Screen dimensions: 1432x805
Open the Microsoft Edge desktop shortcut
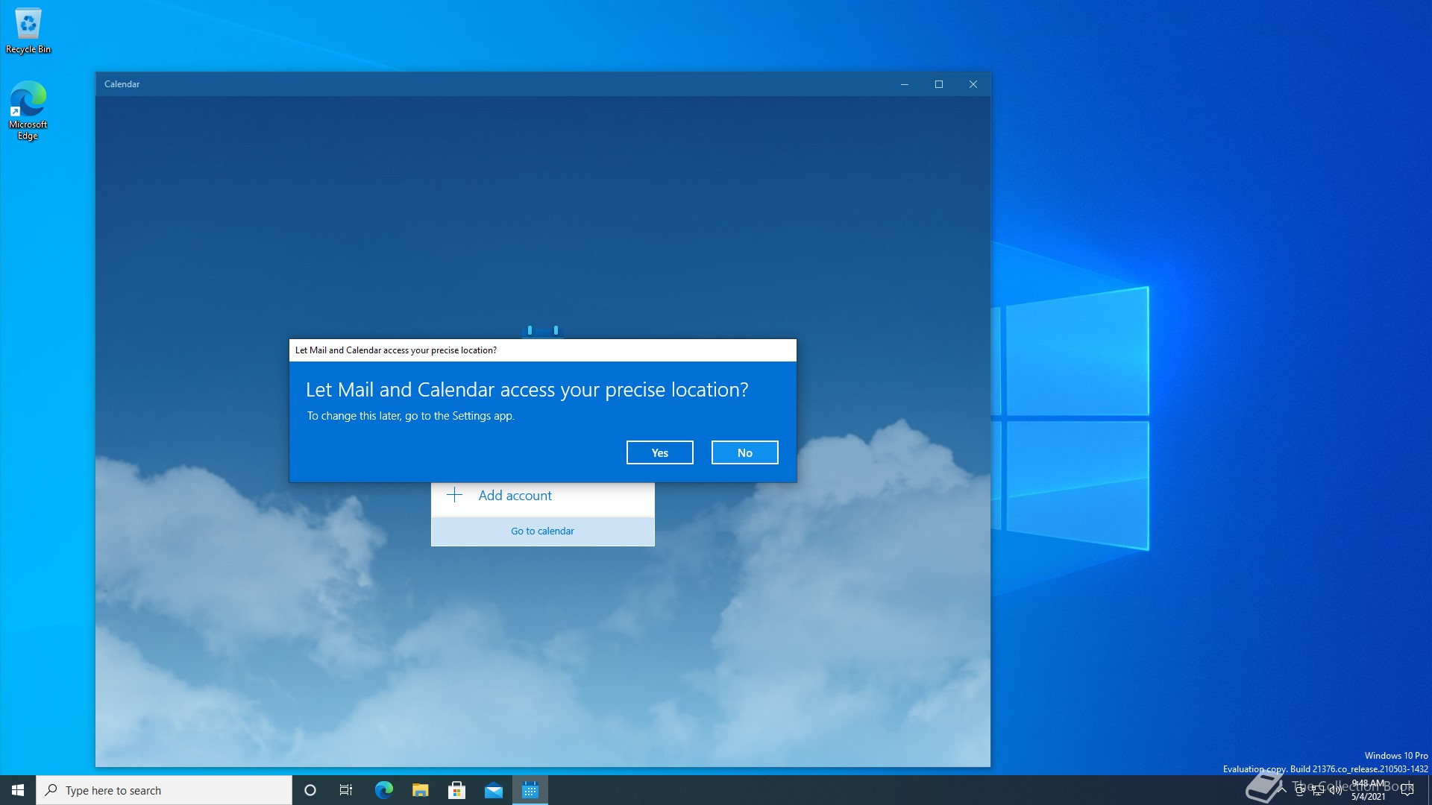coord(28,110)
